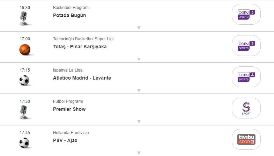The image size is (274, 156).
Task: Expand details arrow under Premier Show
Action: click(139, 122)
